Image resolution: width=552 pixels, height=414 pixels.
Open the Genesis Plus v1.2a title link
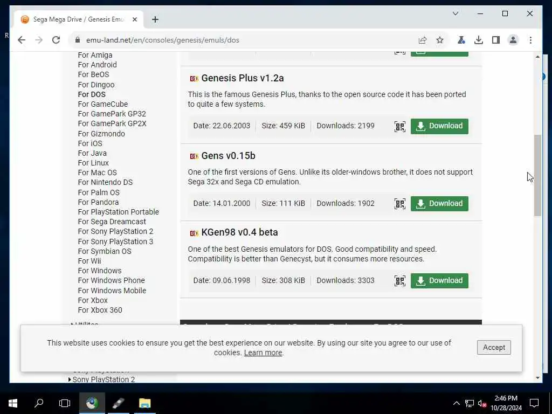(242, 78)
